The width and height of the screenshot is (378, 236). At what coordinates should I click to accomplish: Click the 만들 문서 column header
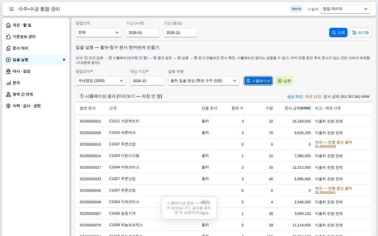coord(209,108)
